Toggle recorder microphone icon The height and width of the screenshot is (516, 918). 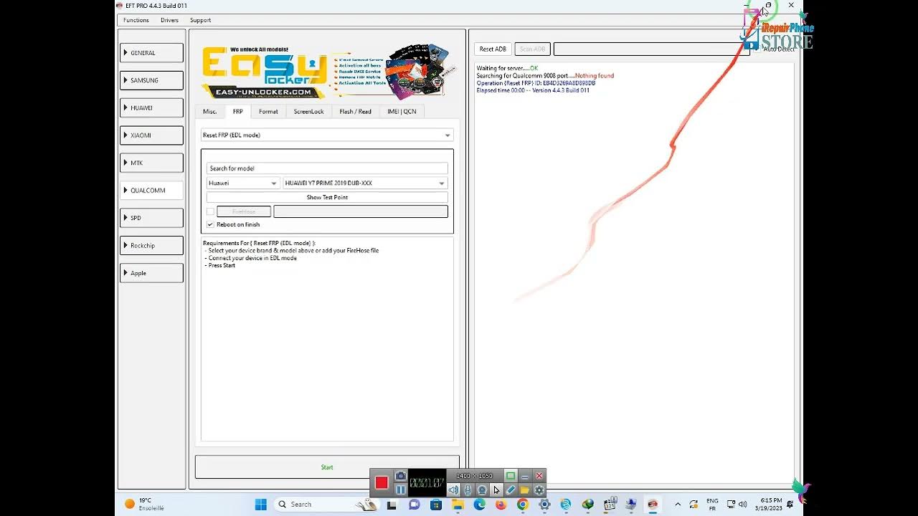468,490
